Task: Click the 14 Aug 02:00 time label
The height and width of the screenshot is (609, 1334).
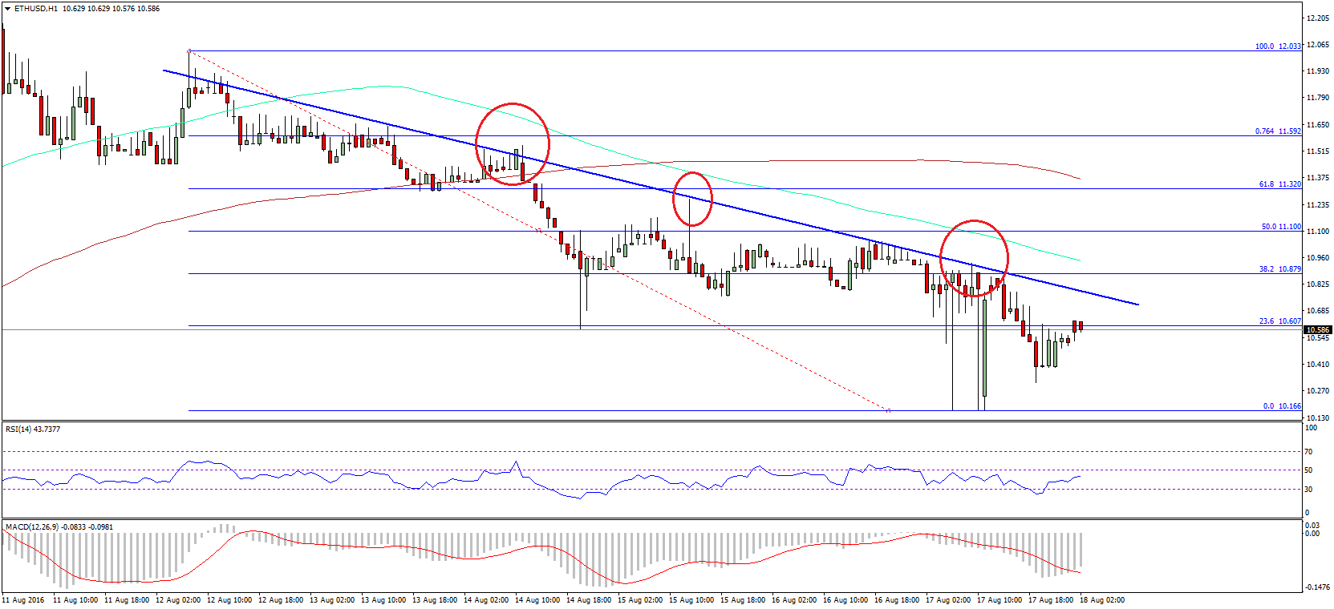Action: (x=486, y=600)
